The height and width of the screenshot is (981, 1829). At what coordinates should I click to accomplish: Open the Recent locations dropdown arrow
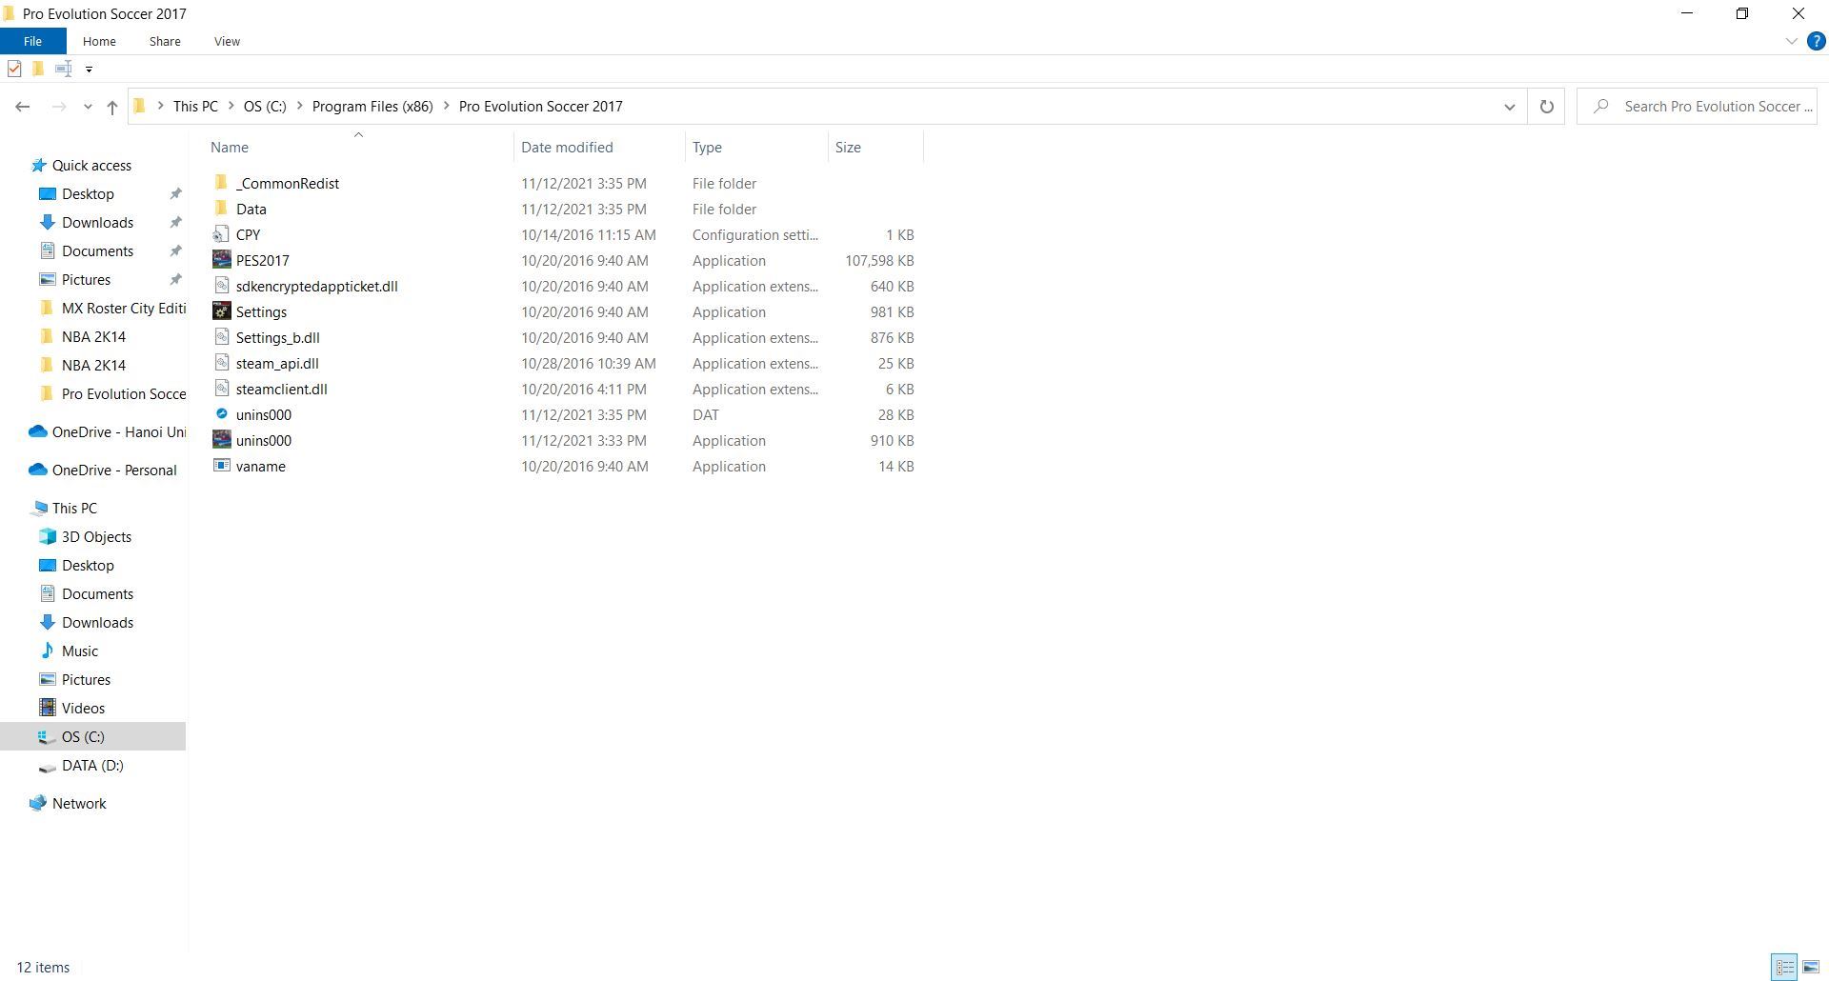88,107
